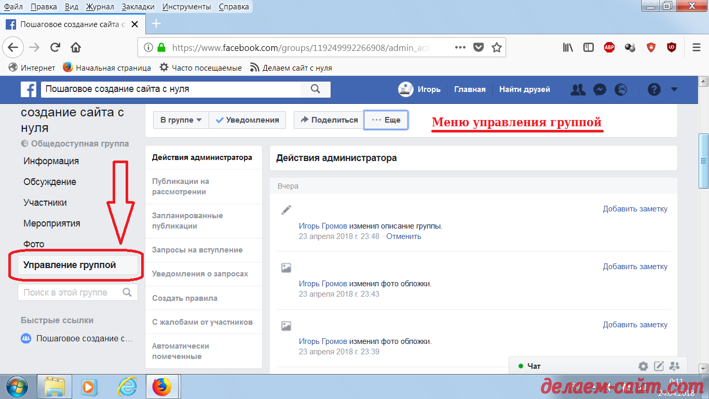Open notifications globe icon
This screenshot has height=399, width=709.
[x=621, y=89]
